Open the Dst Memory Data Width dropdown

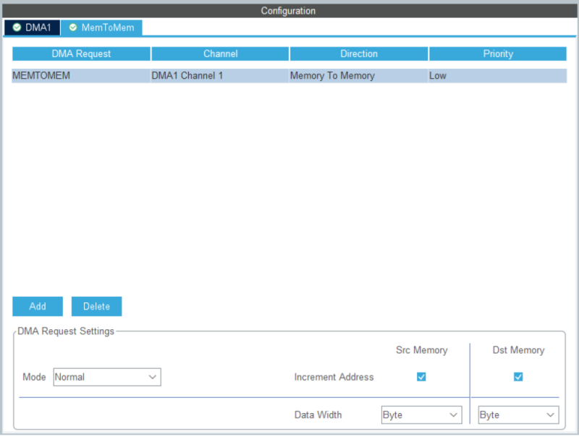click(x=517, y=414)
